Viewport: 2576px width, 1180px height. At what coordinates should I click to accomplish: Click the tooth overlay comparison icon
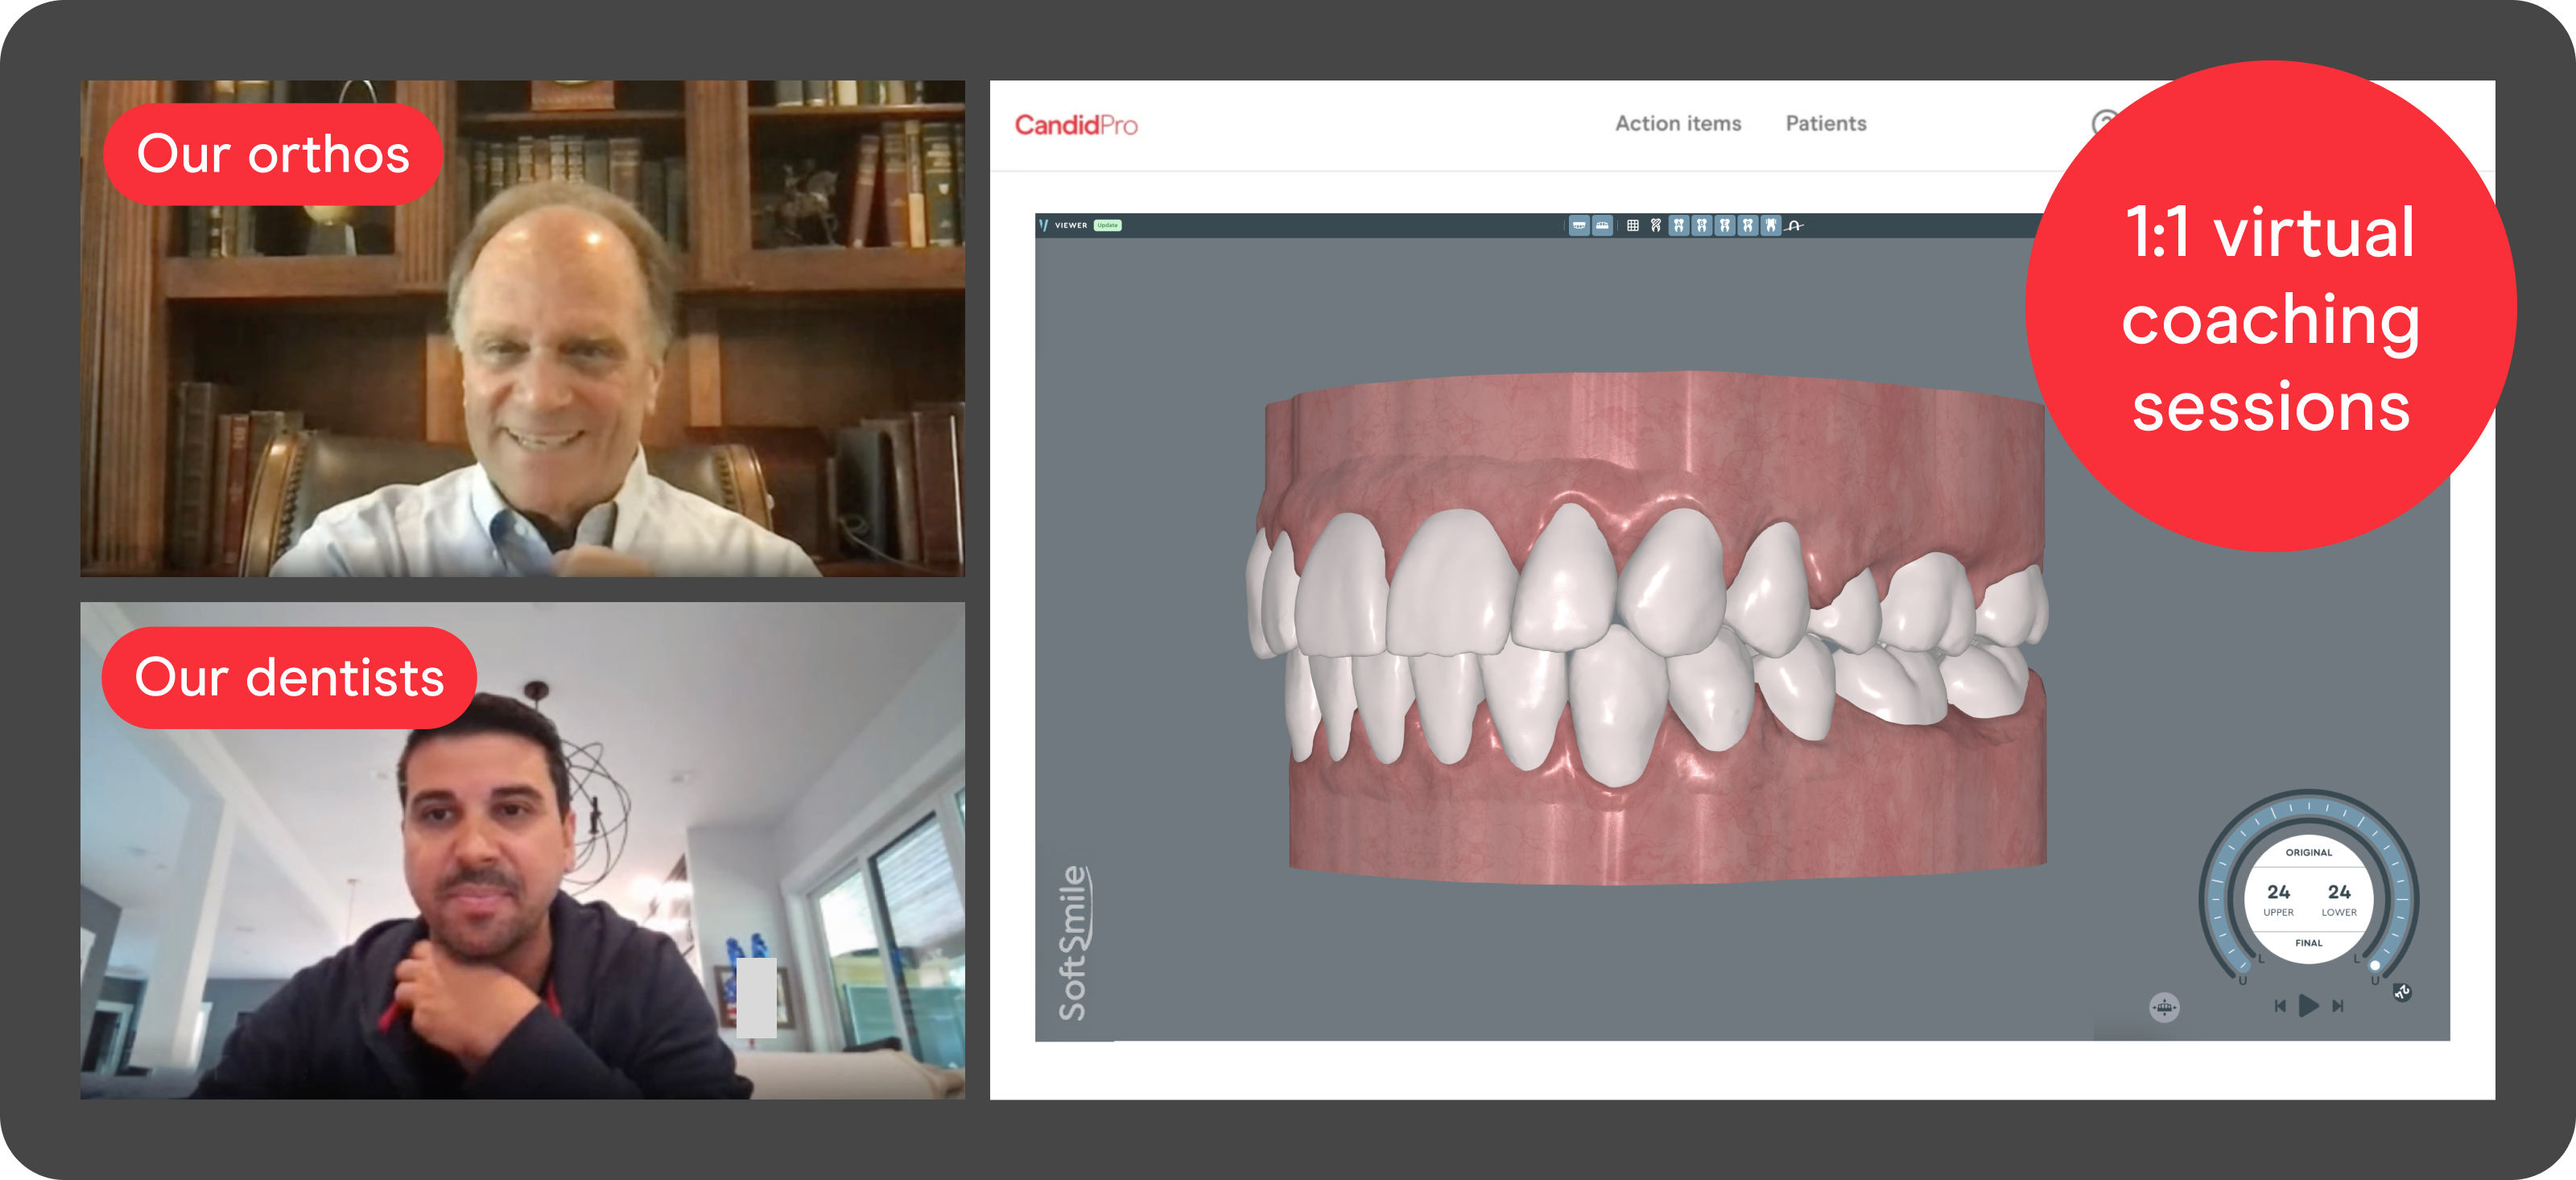tap(1656, 226)
